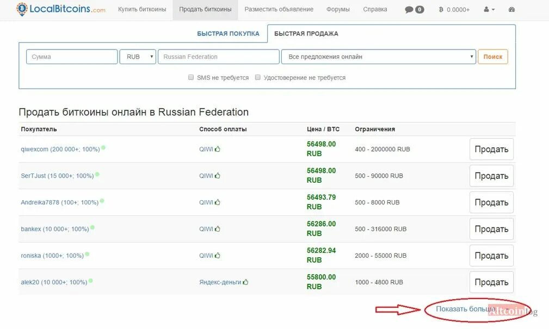Click 'Способ оплаты' column header
Image resolution: width=549 pixels, height=329 pixels.
tap(223, 129)
